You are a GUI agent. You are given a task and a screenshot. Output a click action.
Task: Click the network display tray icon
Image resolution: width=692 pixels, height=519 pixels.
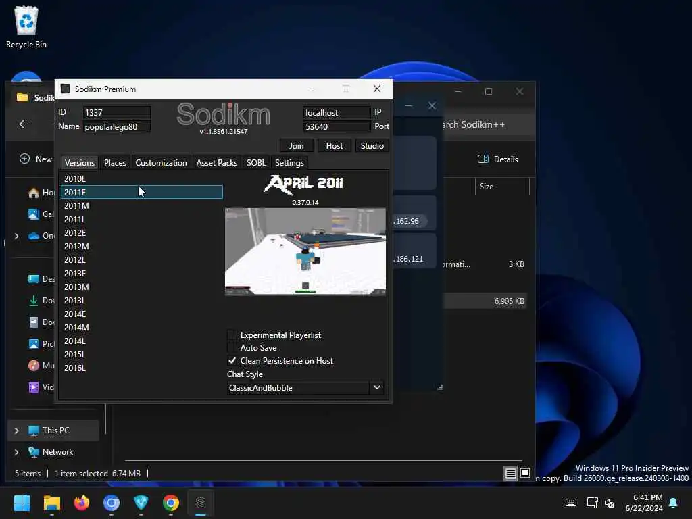click(x=592, y=503)
